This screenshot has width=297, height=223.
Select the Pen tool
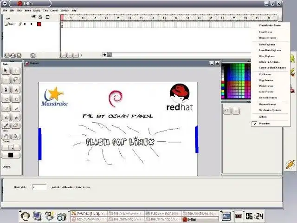pos(6,89)
